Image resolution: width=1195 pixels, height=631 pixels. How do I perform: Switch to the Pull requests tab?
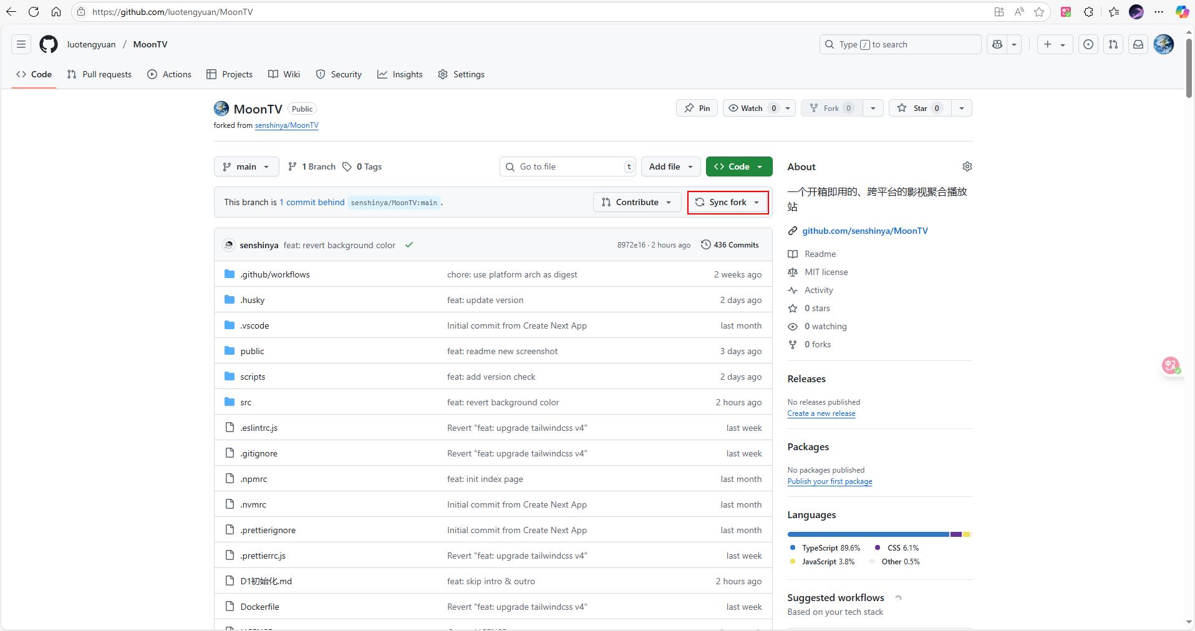coord(100,74)
